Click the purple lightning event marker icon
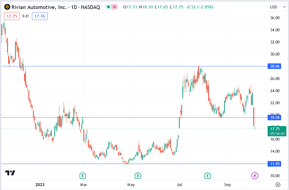 click(255, 176)
